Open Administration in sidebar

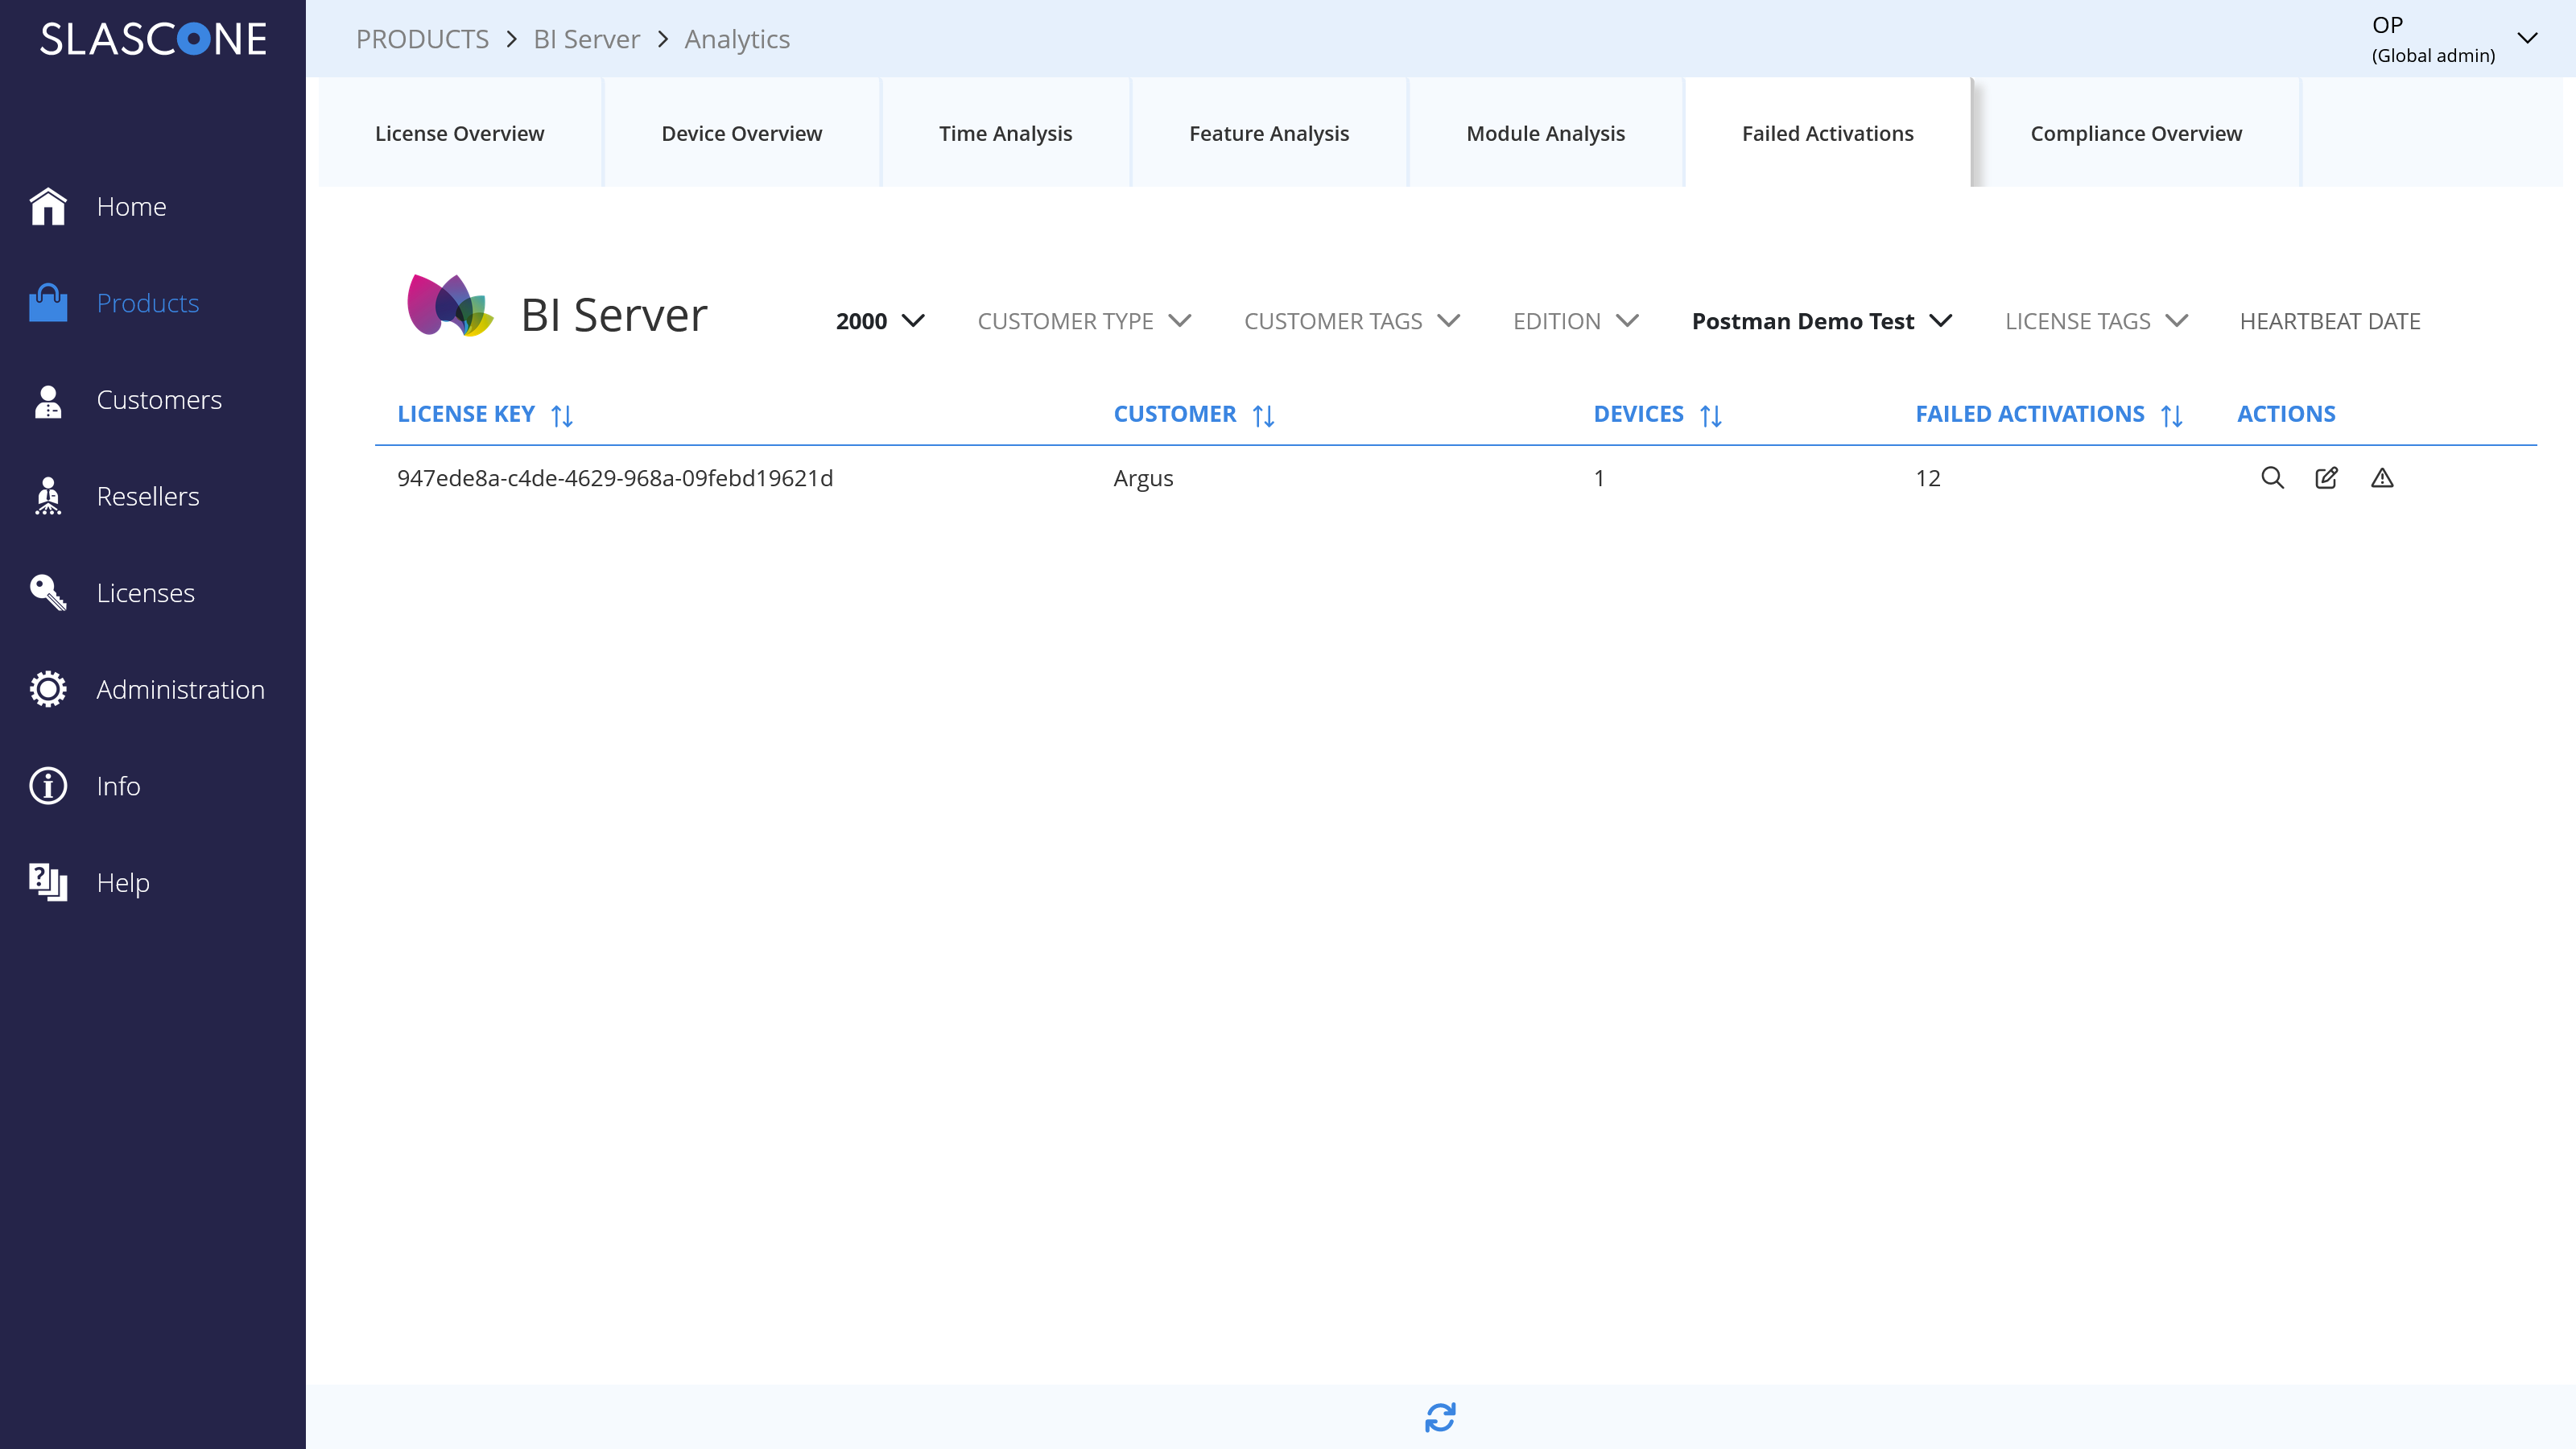pos(181,689)
